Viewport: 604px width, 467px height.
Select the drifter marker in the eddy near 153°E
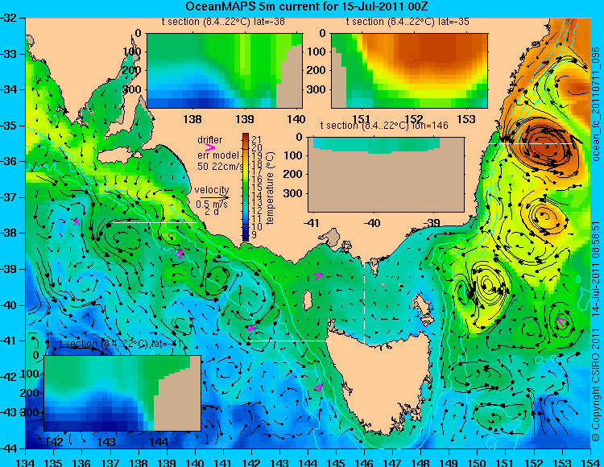click(x=561, y=320)
